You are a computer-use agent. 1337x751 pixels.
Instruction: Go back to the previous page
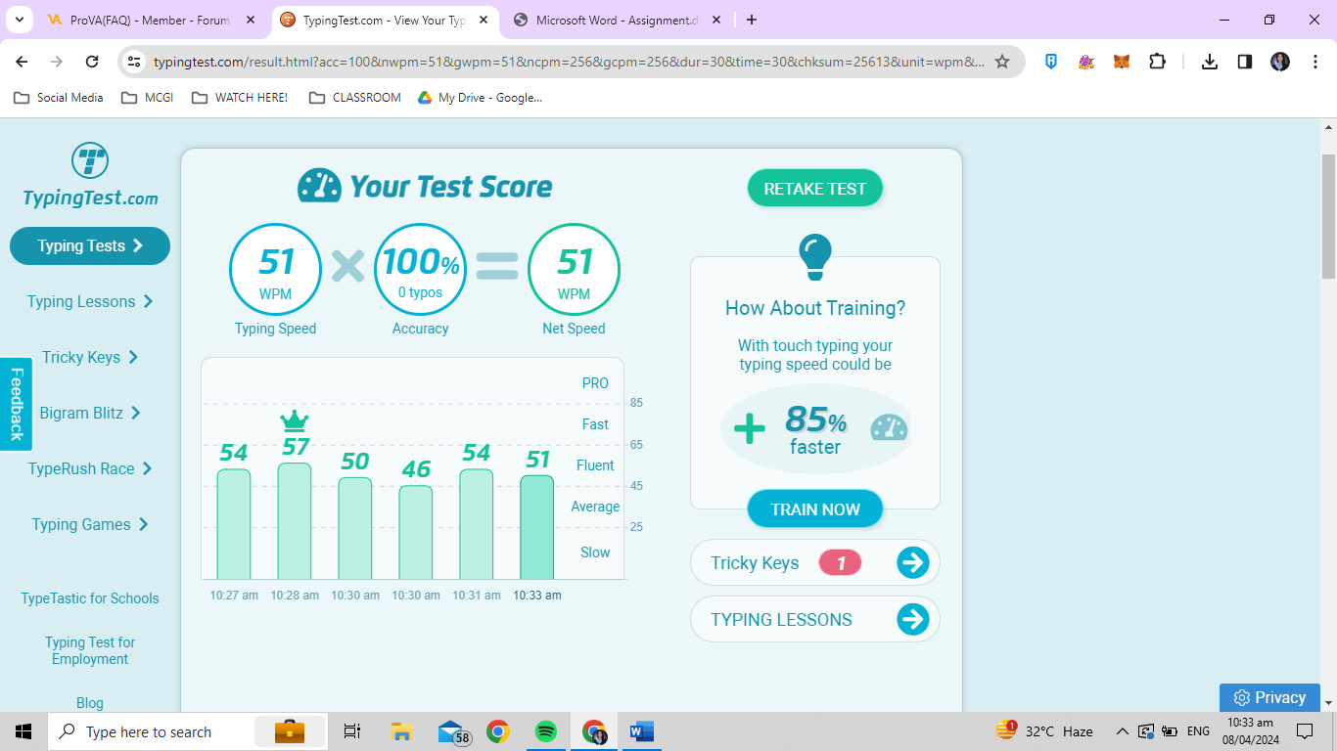tap(23, 62)
